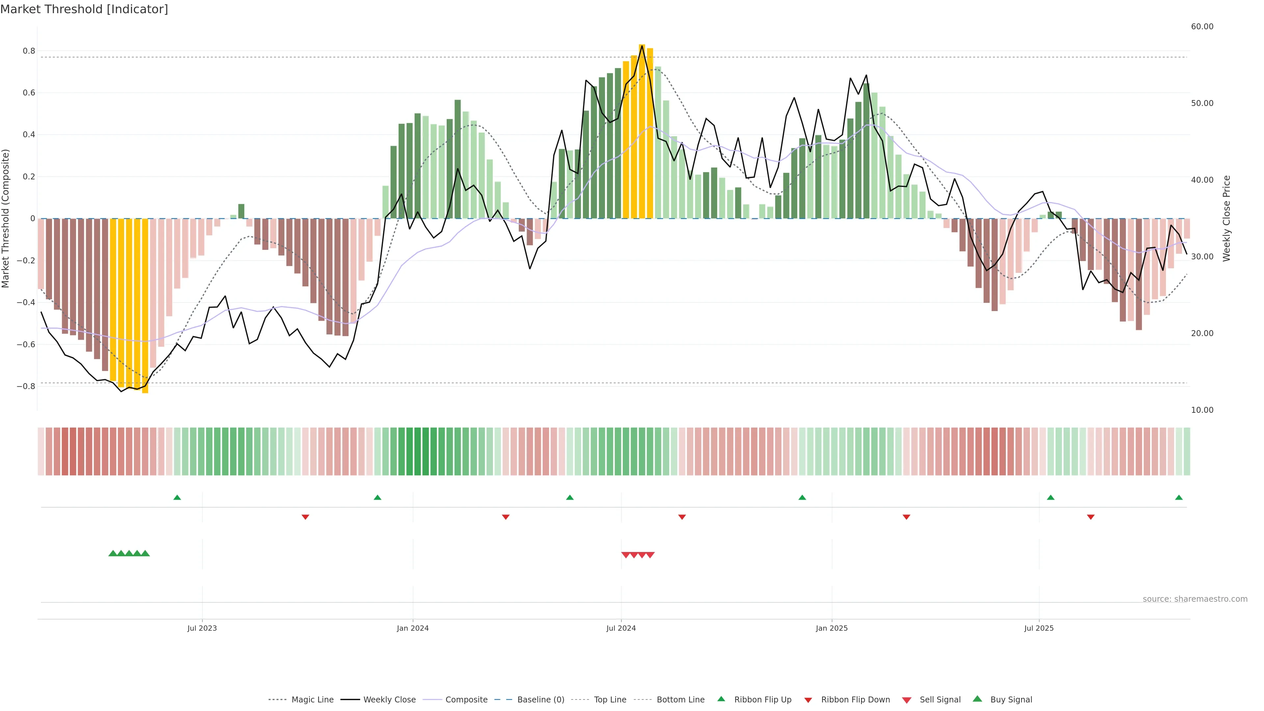Click the Ribbon Flip Down marker after Jan 2025

pos(906,517)
